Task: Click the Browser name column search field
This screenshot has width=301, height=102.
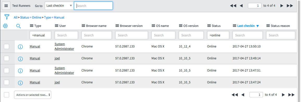Action: point(97,35)
